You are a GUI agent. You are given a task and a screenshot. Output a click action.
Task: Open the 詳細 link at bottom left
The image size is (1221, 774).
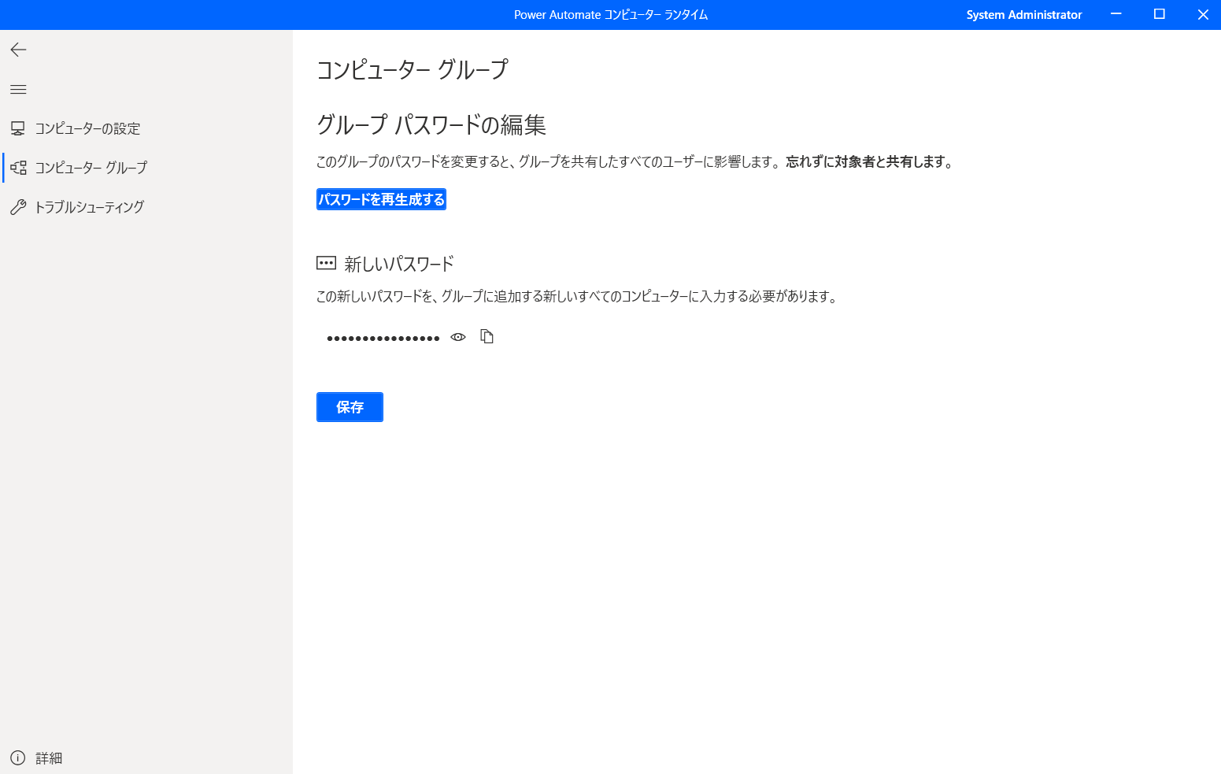click(50, 757)
